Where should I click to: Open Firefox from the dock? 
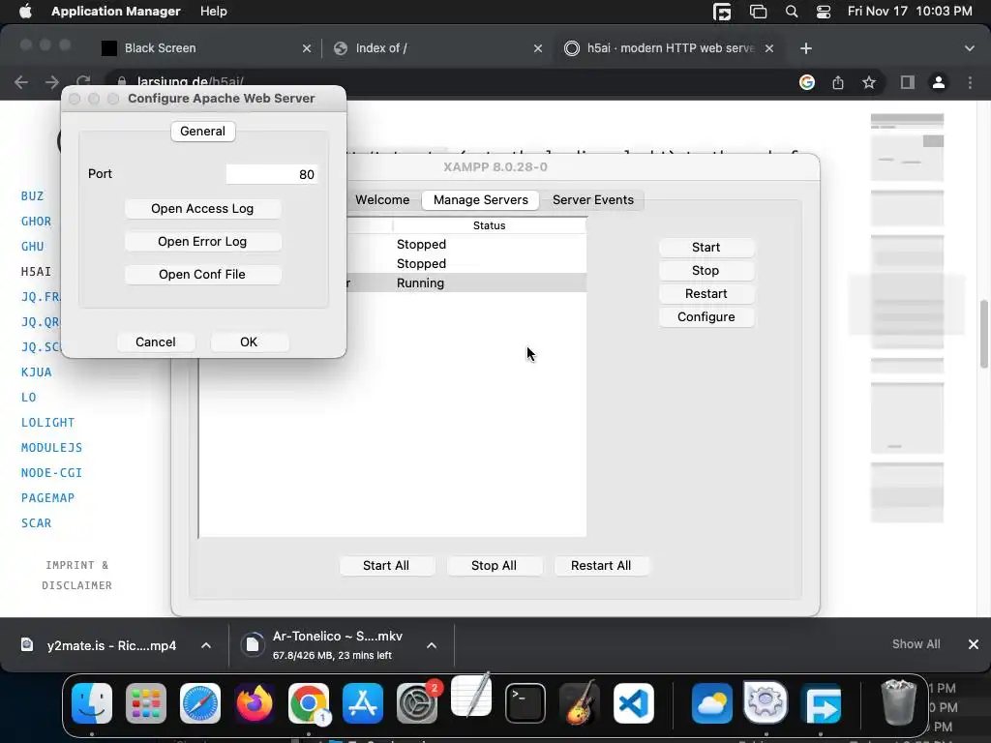pos(255,703)
